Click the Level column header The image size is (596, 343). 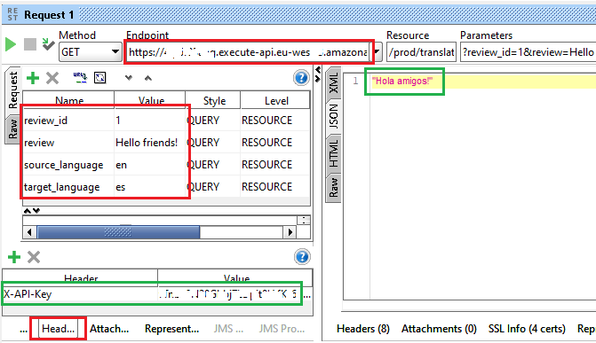[276, 100]
